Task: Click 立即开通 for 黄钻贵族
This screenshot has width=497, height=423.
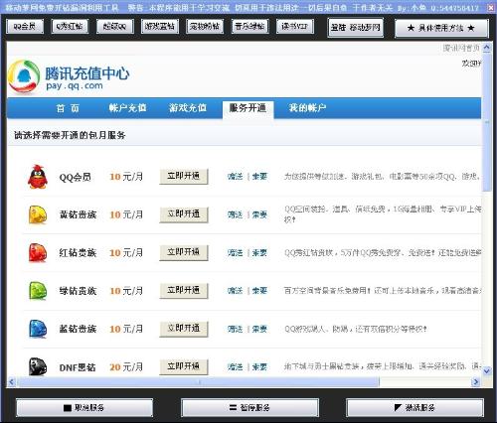Action: coord(184,214)
